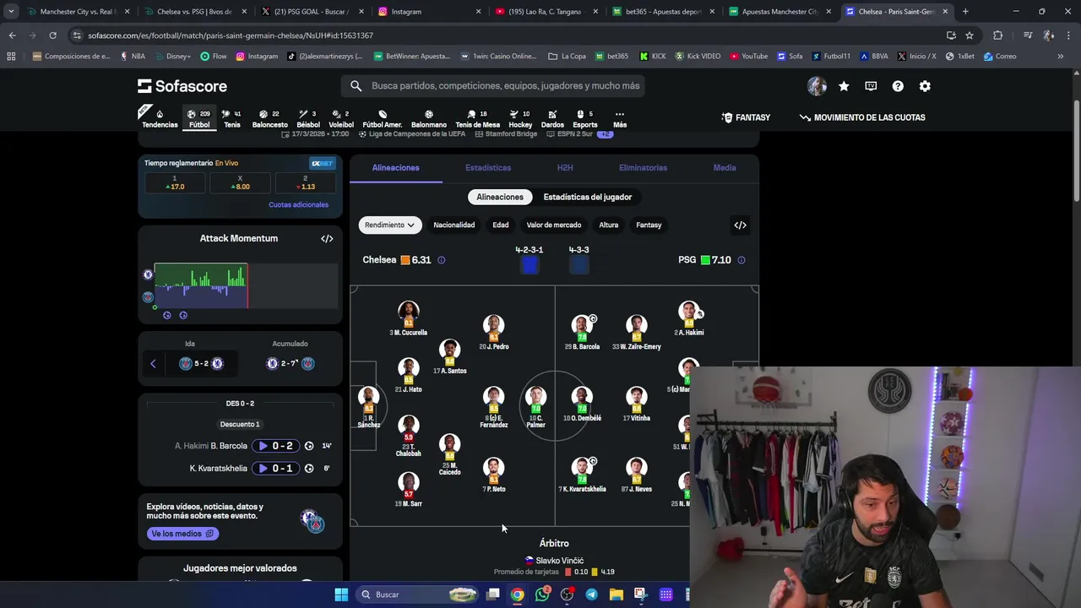Expand the Rendimiento dropdown

click(389, 225)
